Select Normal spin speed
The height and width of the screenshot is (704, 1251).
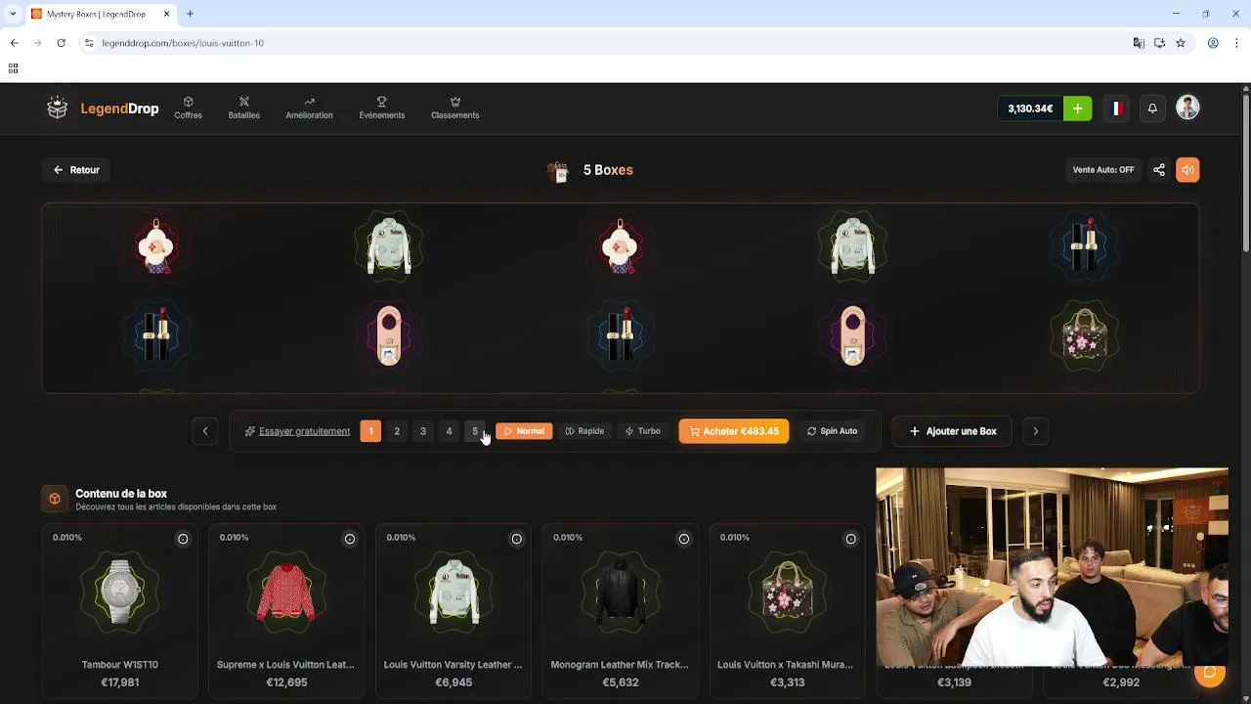pyautogui.click(x=524, y=431)
